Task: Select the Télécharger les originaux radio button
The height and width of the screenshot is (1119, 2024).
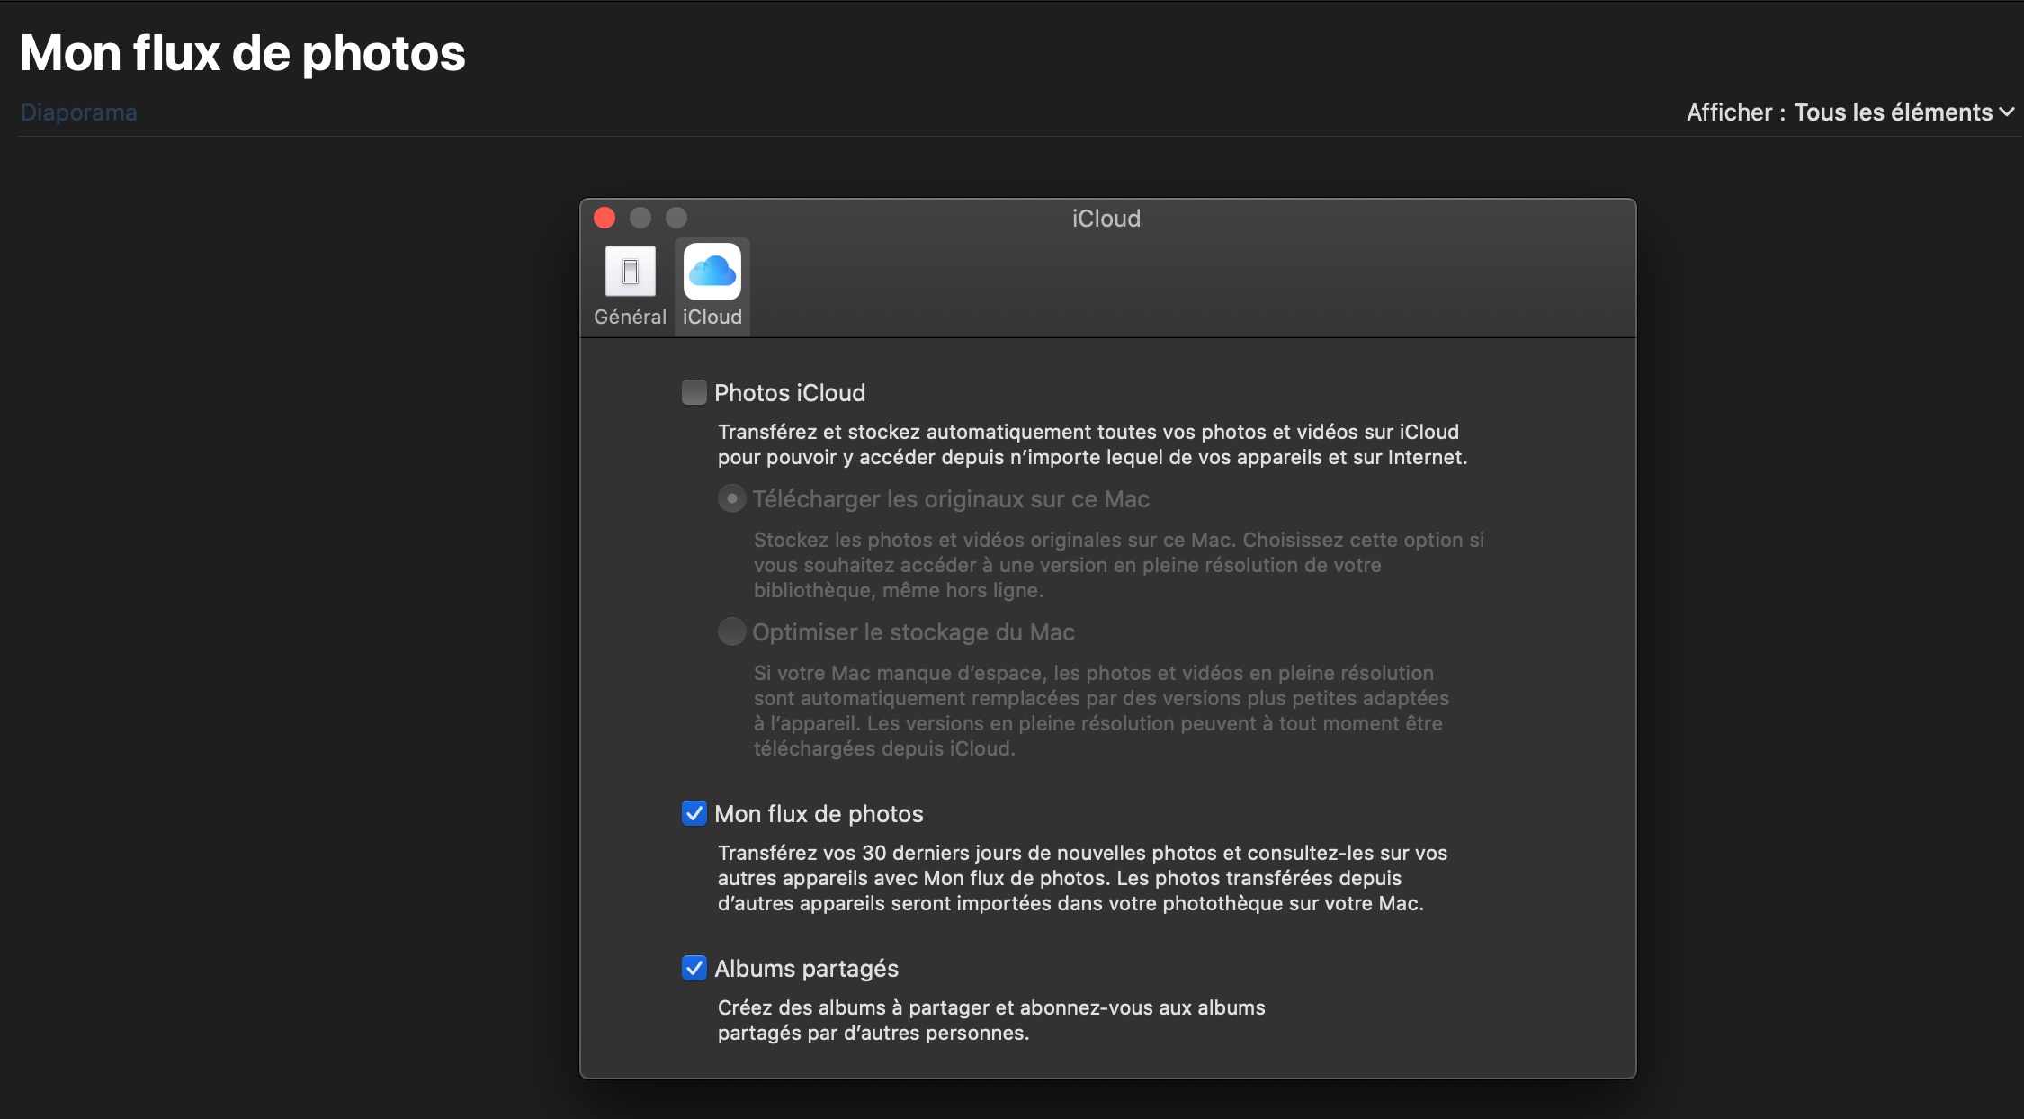Action: click(x=731, y=498)
